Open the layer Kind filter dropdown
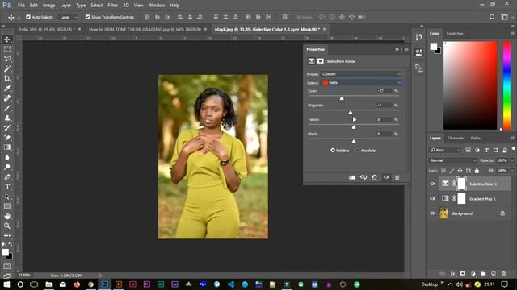This screenshot has width=517, height=290. click(445, 151)
